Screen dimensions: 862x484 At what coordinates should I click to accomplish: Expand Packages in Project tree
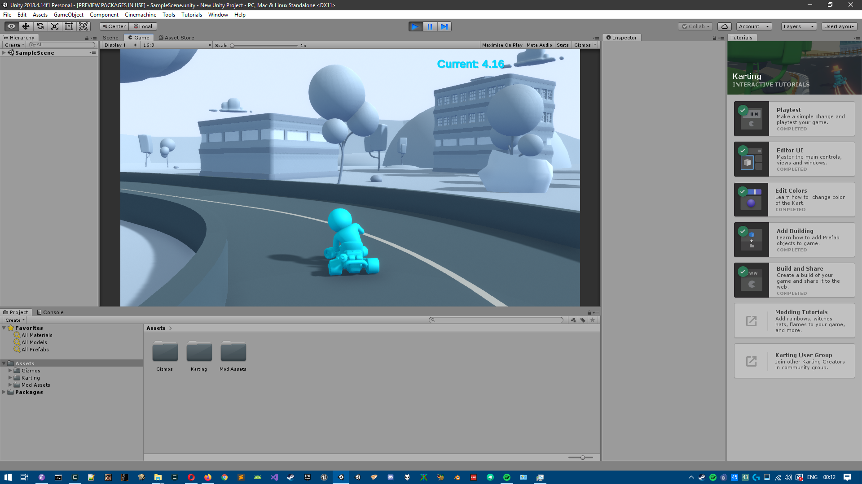pos(4,392)
